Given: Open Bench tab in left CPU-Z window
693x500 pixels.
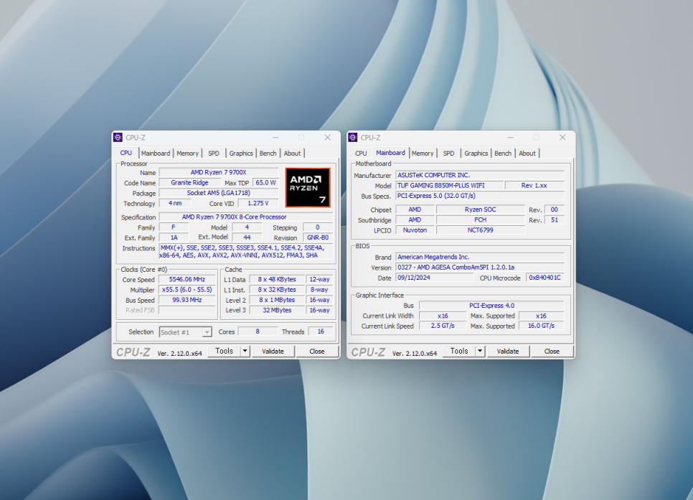Looking at the screenshot, I should (x=268, y=154).
